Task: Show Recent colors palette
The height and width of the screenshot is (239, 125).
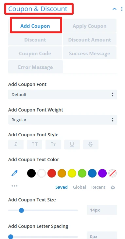Action: pyautogui.click(x=98, y=187)
